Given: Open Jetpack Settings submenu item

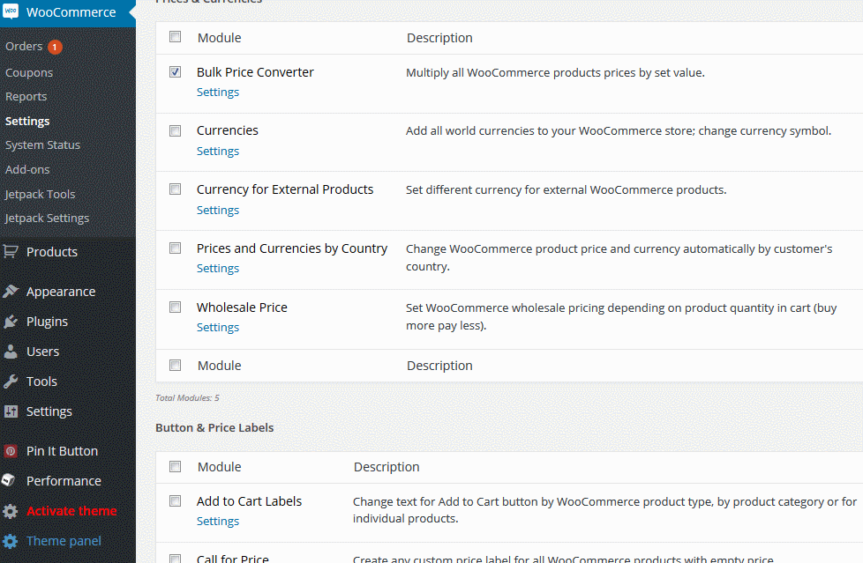Looking at the screenshot, I should (48, 219).
